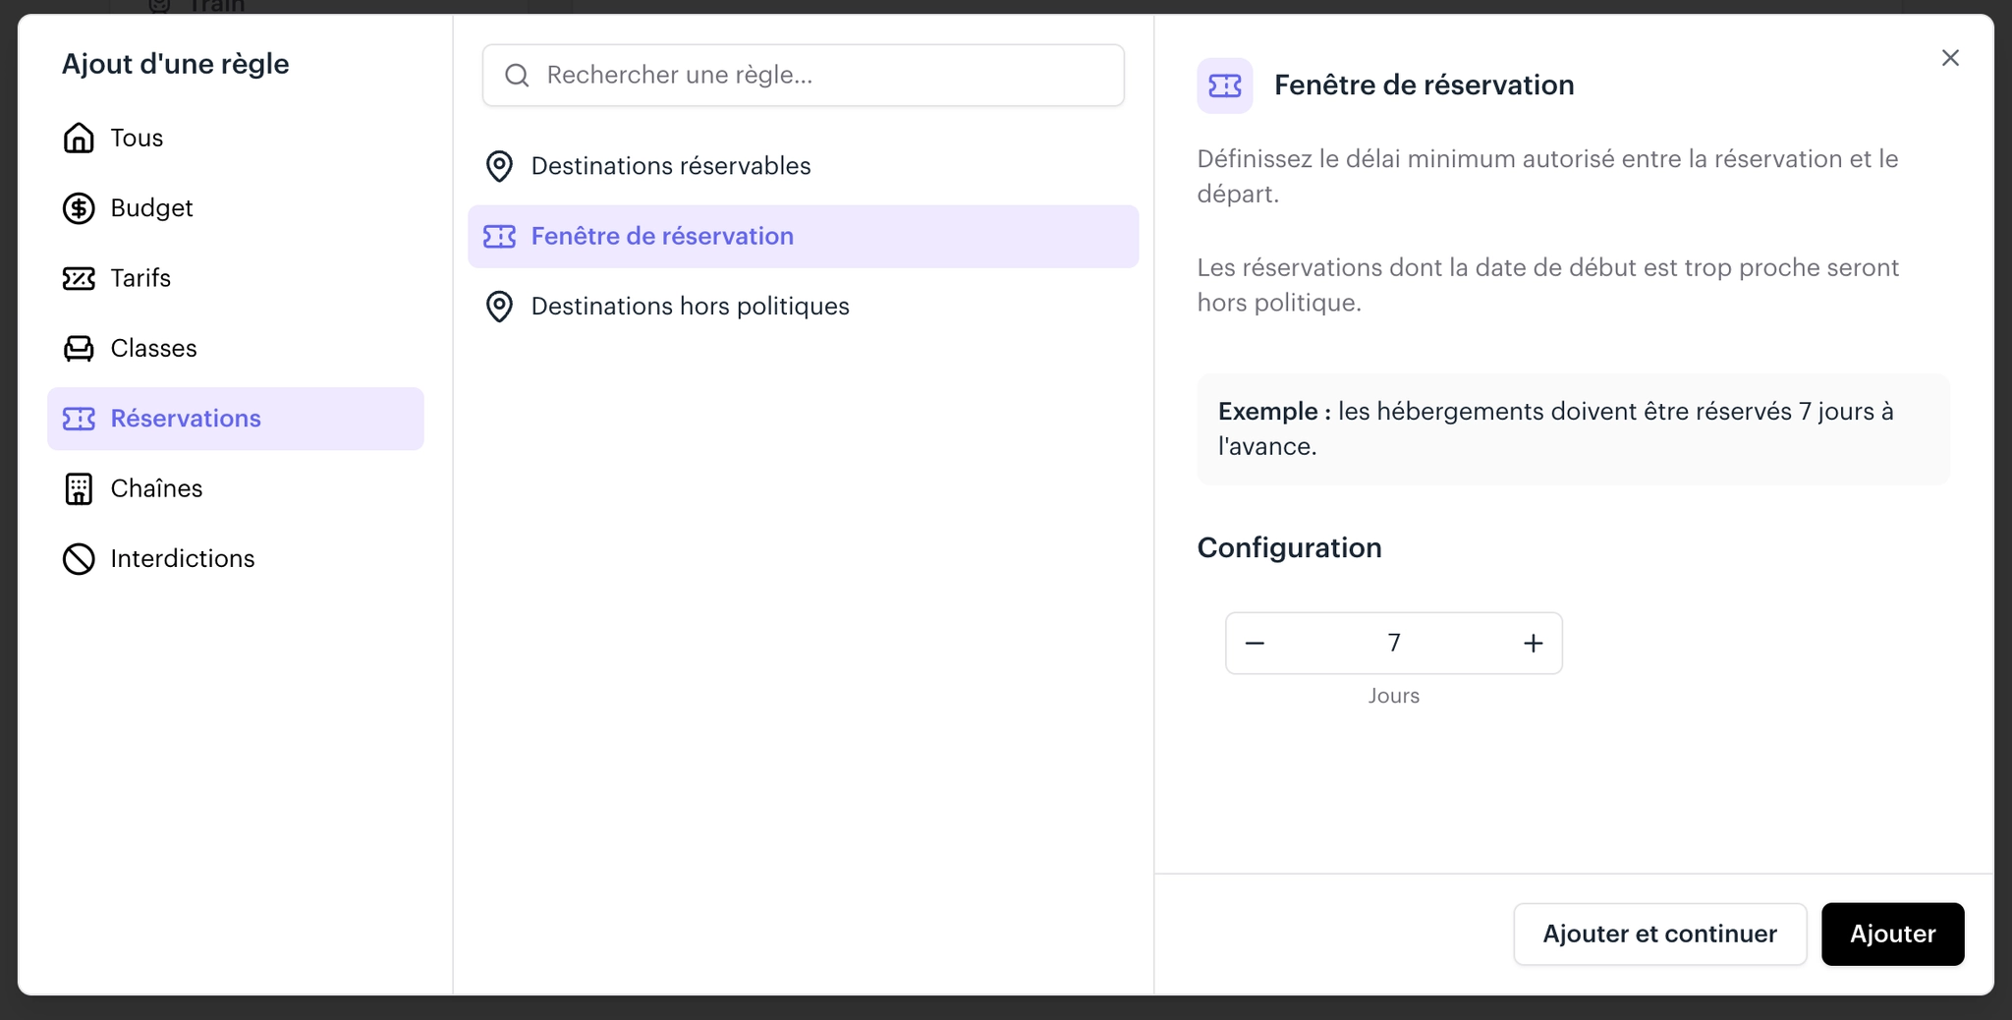
Task: Click the percent ticket icon beside Tarifs
Action: [79, 278]
